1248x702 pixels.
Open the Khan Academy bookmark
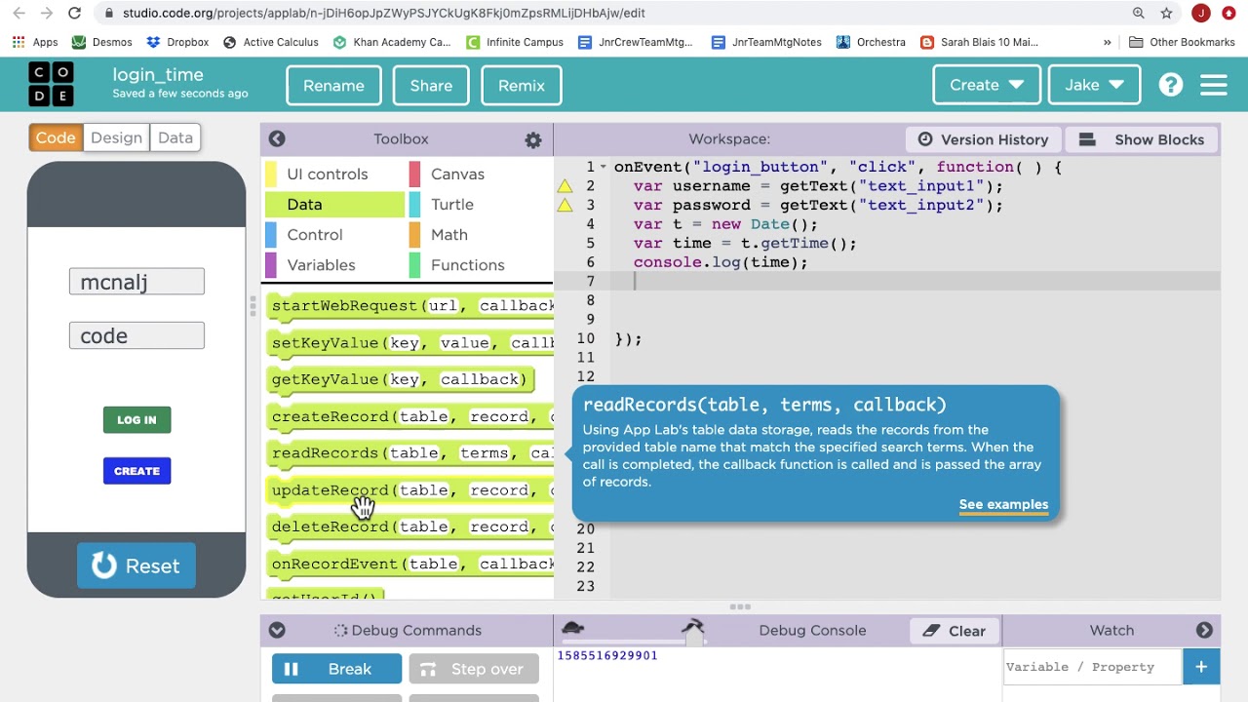click(x=391, y=43)
